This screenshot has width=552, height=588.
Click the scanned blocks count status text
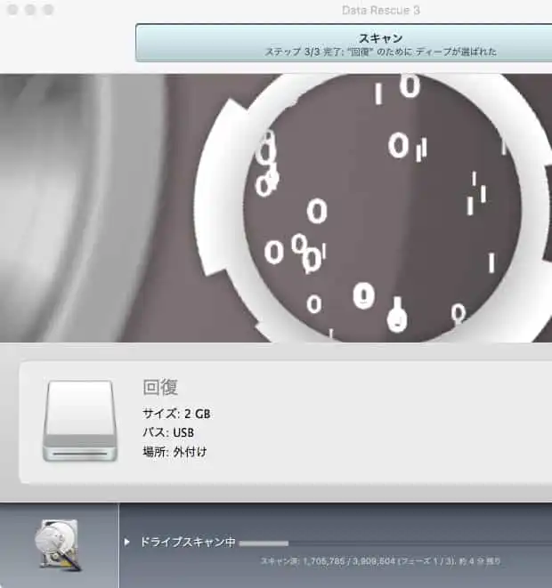click(x=380, y=561)
